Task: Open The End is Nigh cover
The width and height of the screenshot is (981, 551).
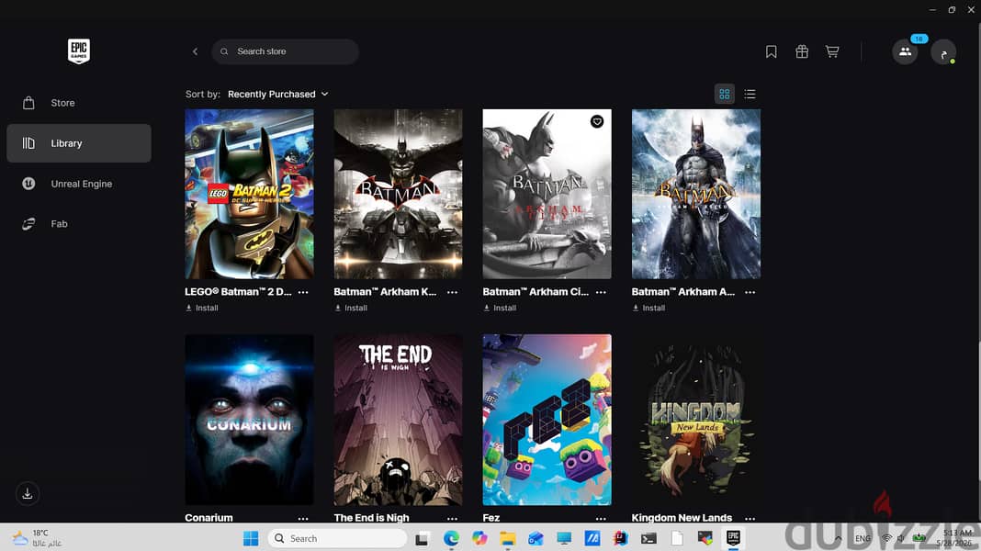Action: [x=398, y=420]
